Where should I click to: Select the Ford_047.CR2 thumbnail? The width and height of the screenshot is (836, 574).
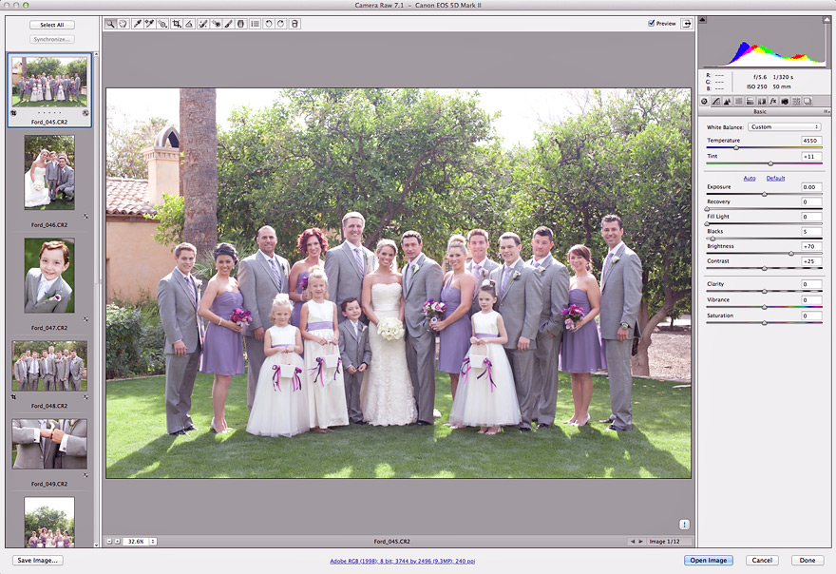click(47, 276)
